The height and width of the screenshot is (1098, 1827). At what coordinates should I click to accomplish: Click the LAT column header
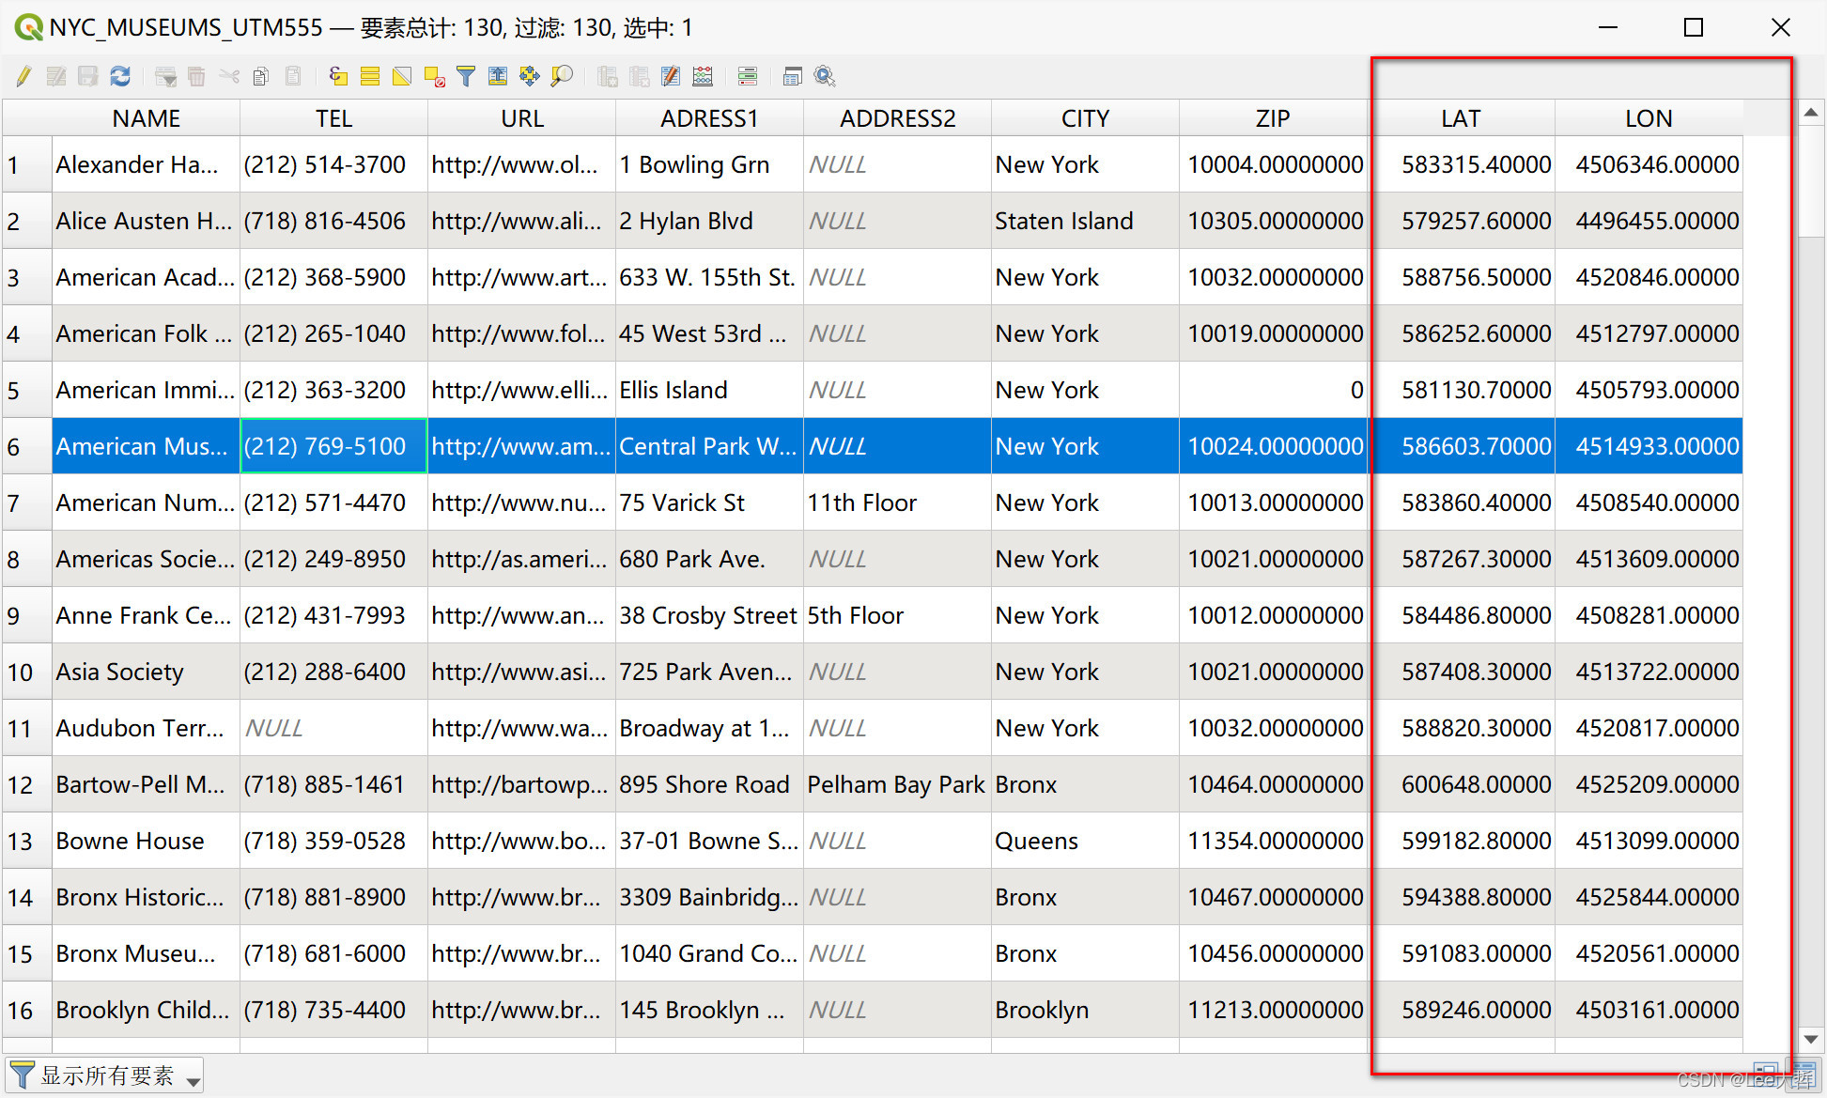point(1461,118)
